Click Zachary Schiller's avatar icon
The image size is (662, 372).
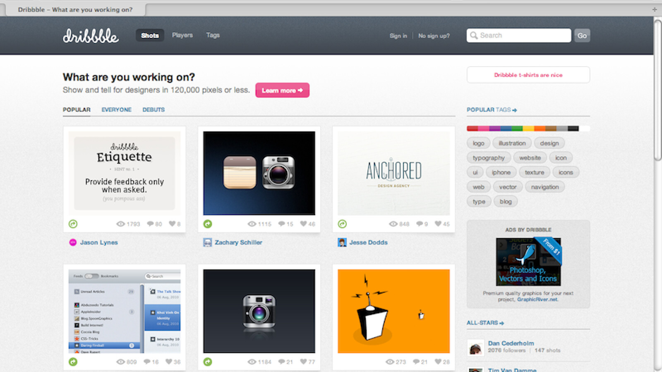[x=207, y=243]
